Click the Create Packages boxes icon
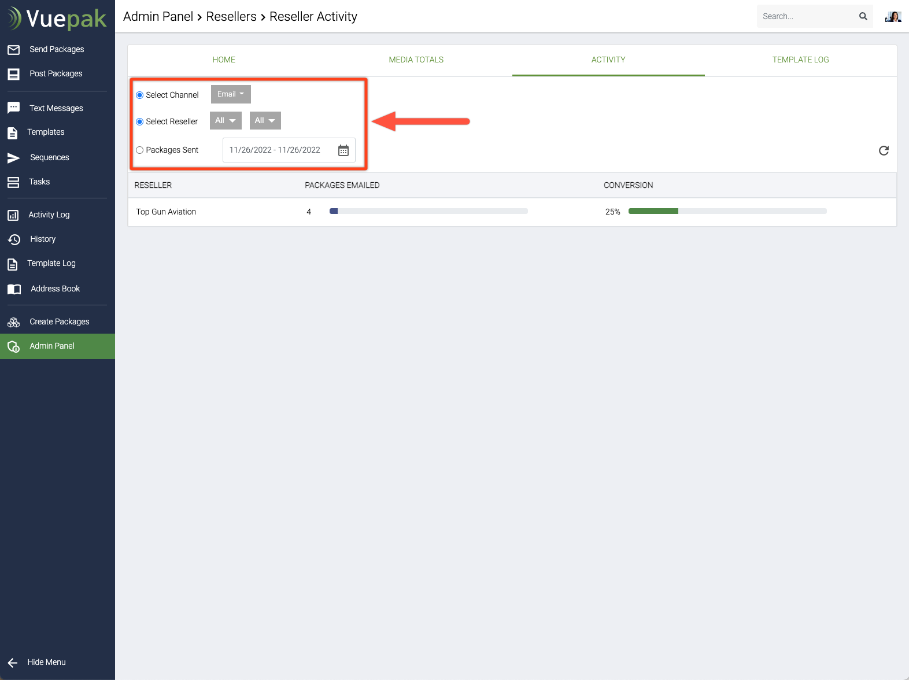Screen dimensions: 909x680 [x=13, y=322]
